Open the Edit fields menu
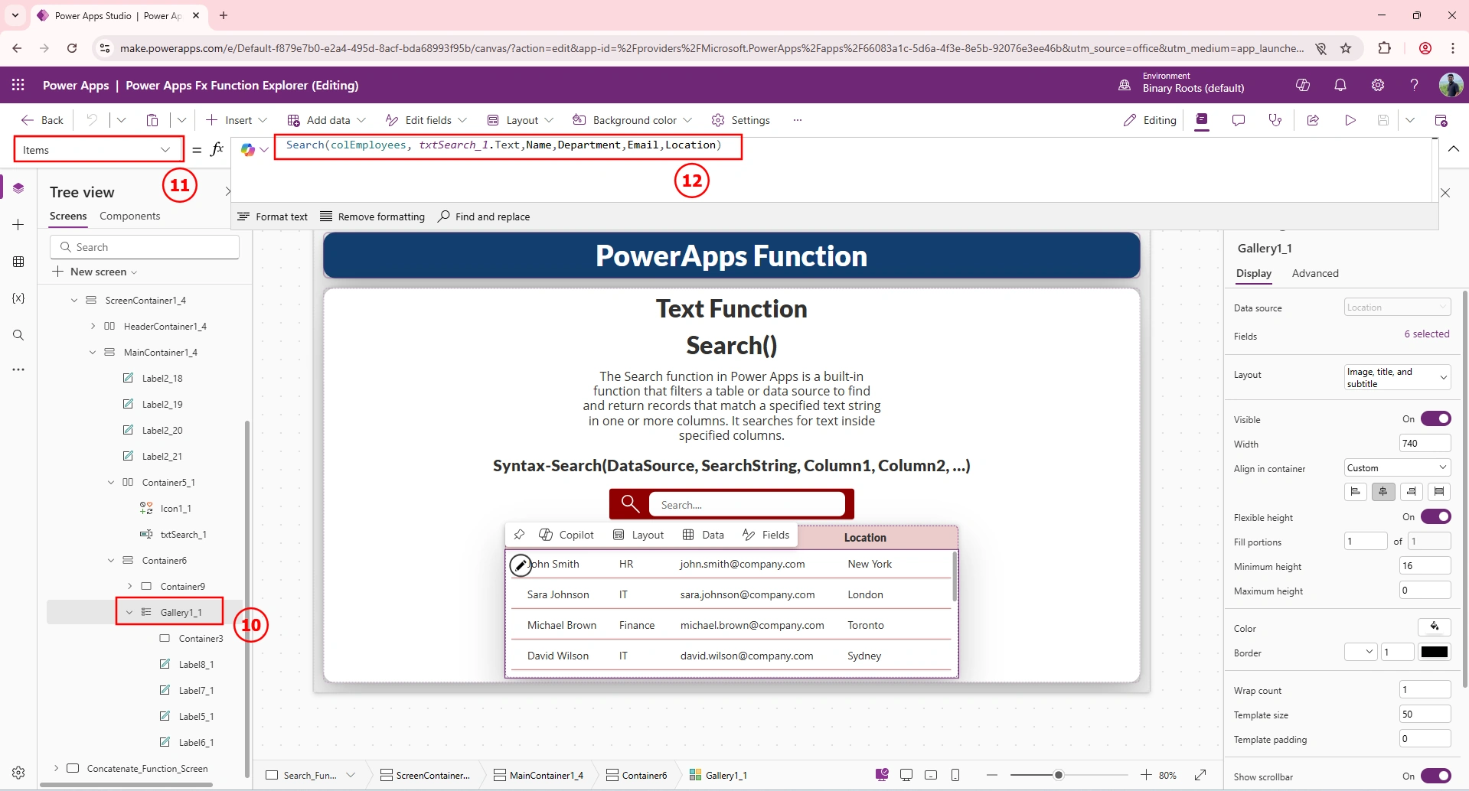1469x791 pixels. pos(426,120)
